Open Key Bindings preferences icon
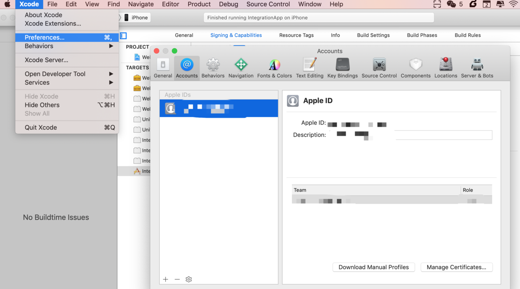The height and width of the screenshot is (289, 520). point(343,65)
